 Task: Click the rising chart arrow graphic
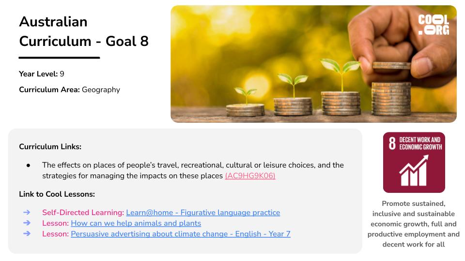click(x=414, y=171)
